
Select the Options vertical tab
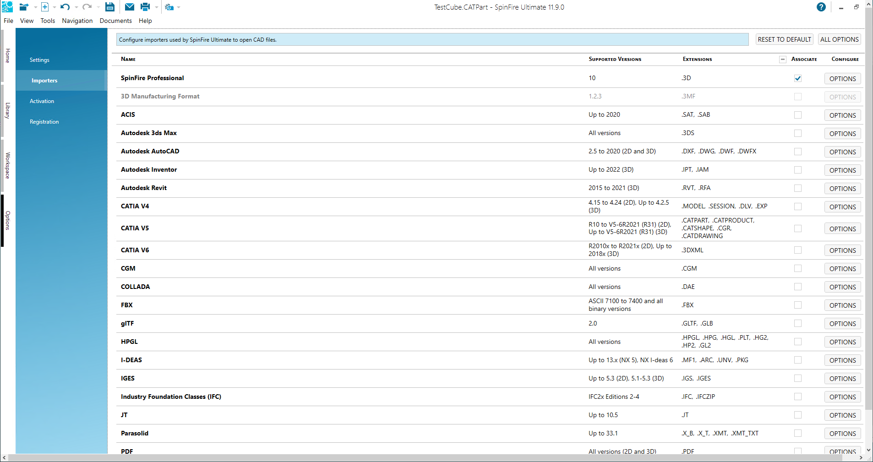click(7, 221)
